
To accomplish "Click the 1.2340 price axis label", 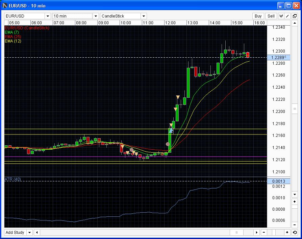I will [278, 27].
